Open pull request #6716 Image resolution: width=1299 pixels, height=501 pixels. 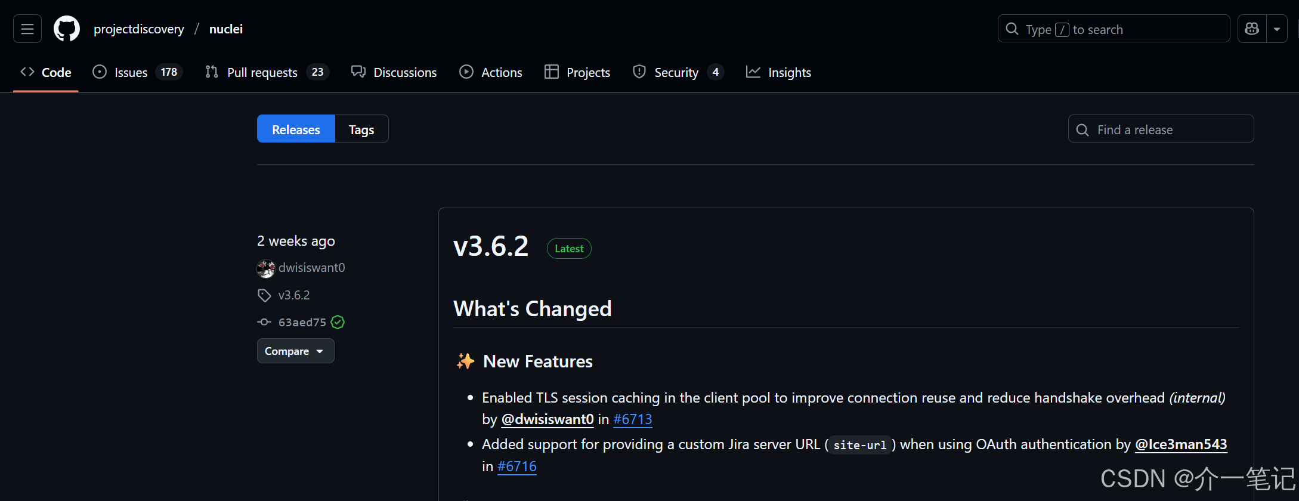[517, 466]
